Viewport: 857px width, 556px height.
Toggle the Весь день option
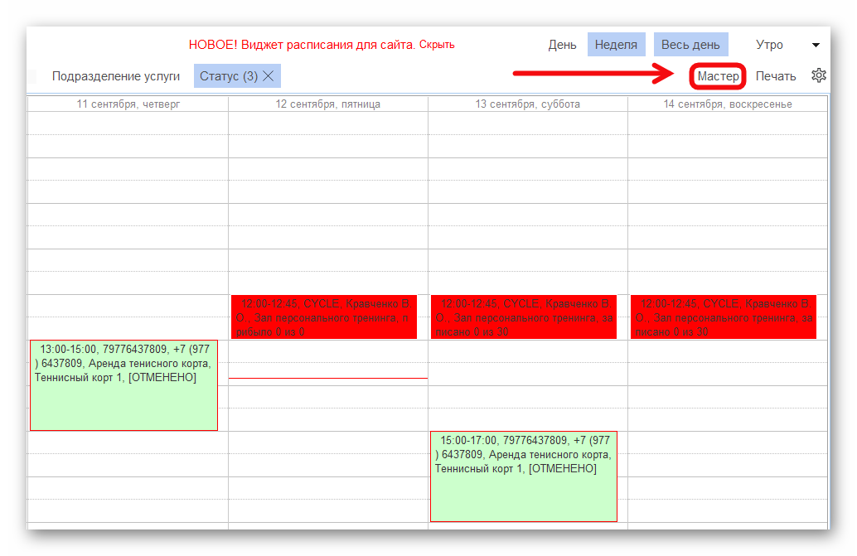690,45
